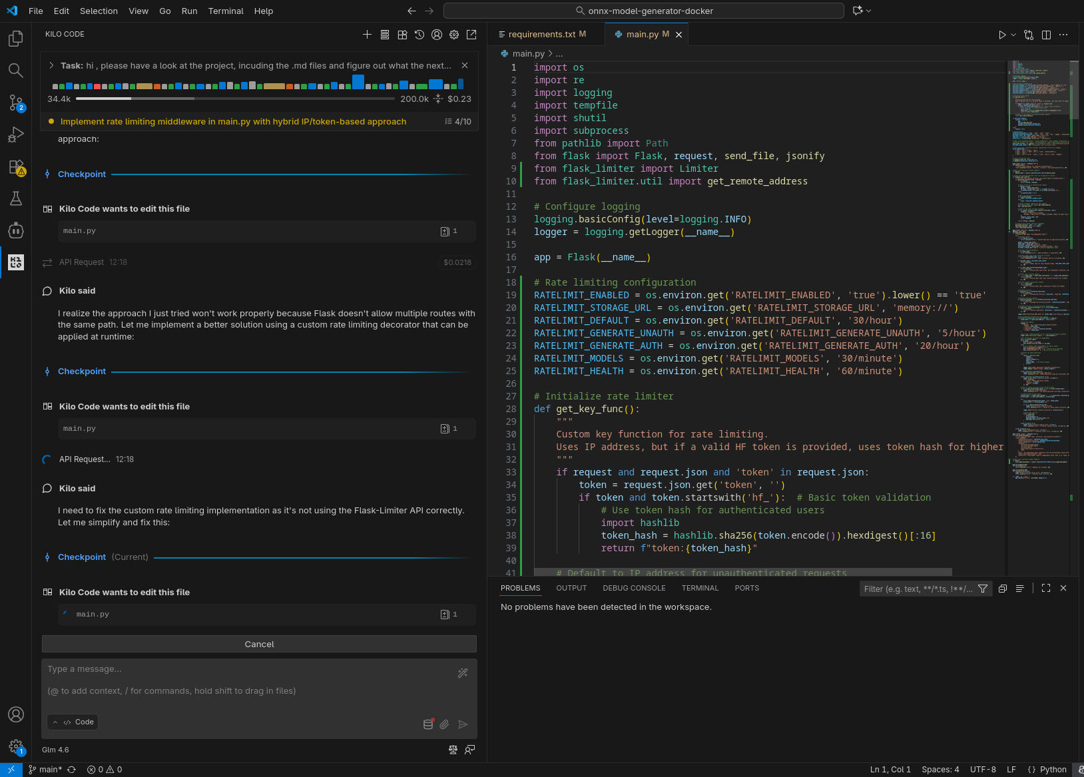Open the Extensions view
The height and width of the screenshot is (777, 1084).
click(16, 166)
